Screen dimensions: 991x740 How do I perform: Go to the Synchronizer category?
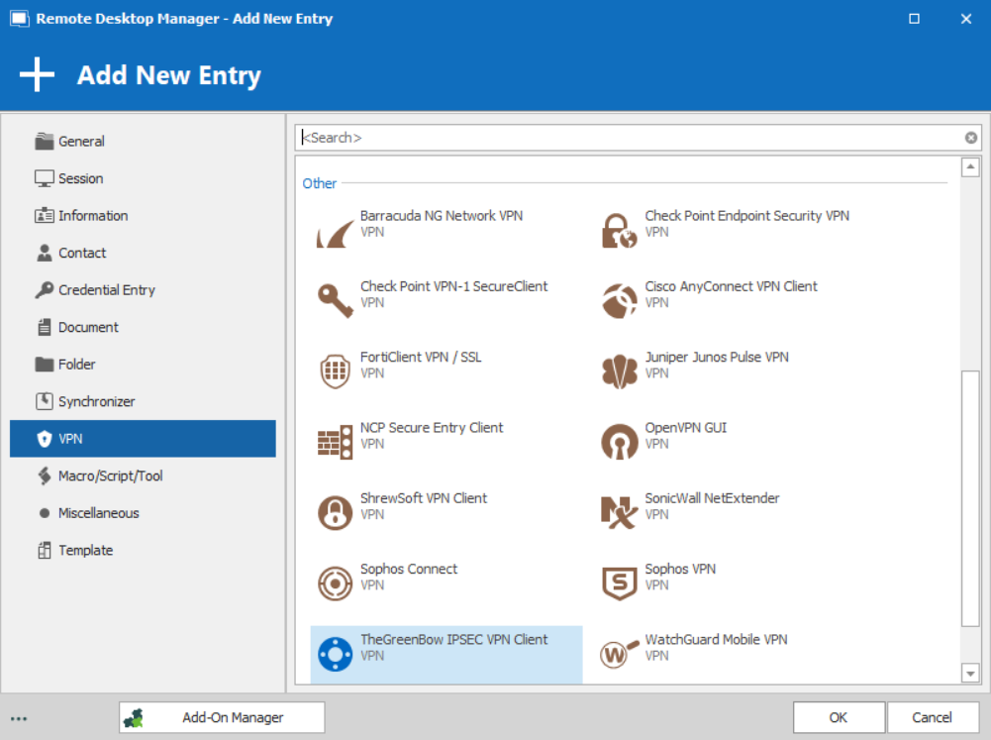click(x=96, y=402)
